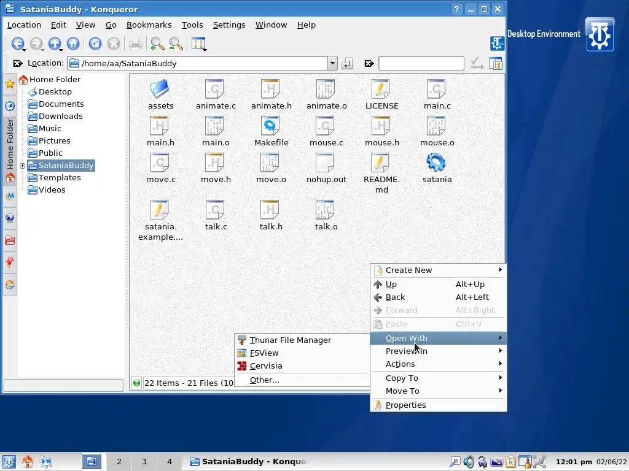Expand Actions context submenu
629x471 pixels.
[x=438, y=364]
